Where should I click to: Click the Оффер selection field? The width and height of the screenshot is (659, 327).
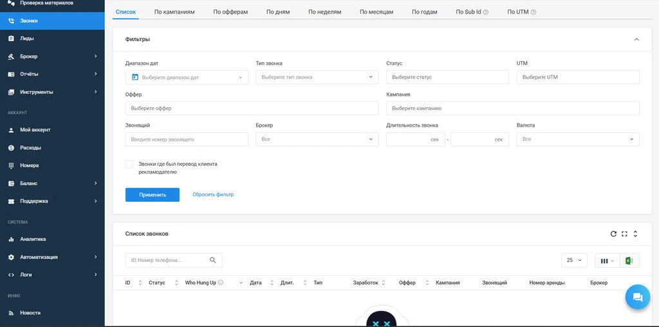pos(252,109)
